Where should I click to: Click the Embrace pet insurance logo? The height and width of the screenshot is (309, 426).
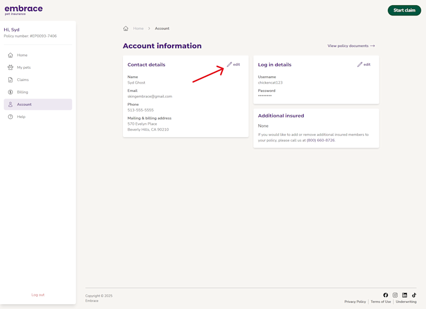click(23, 10)
